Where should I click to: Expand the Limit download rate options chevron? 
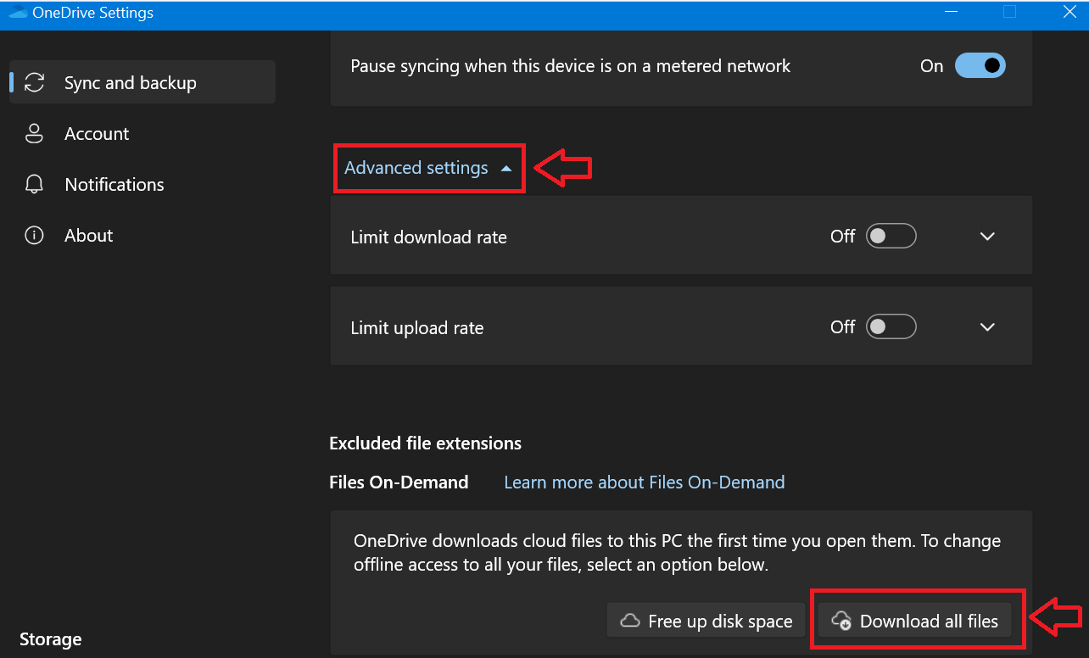coord(987,237)
